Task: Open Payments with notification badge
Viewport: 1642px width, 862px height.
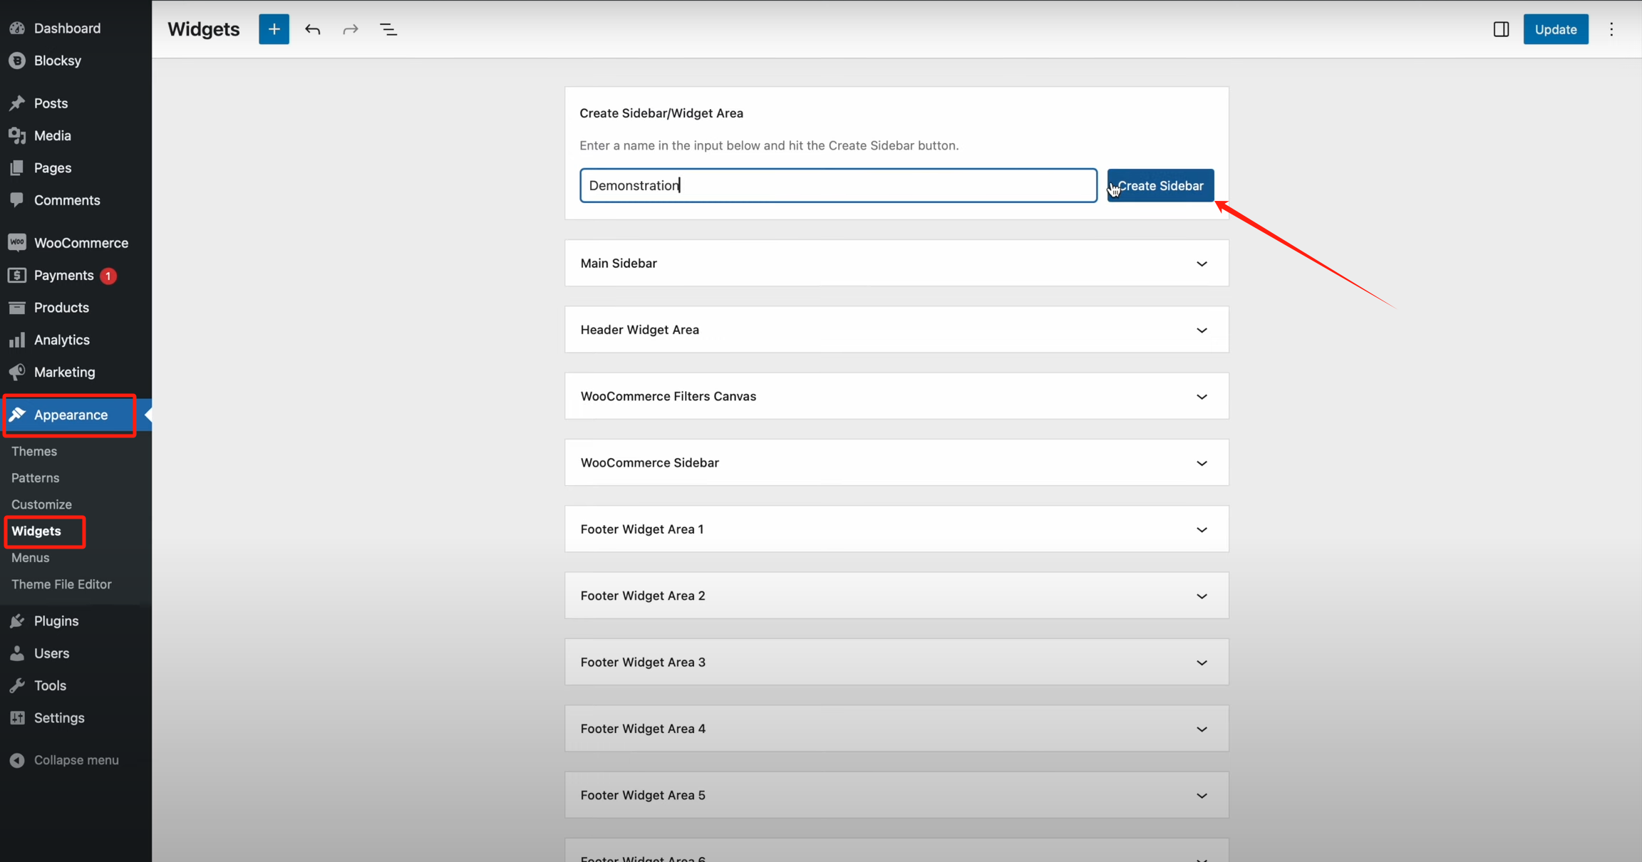Action: 63,275
